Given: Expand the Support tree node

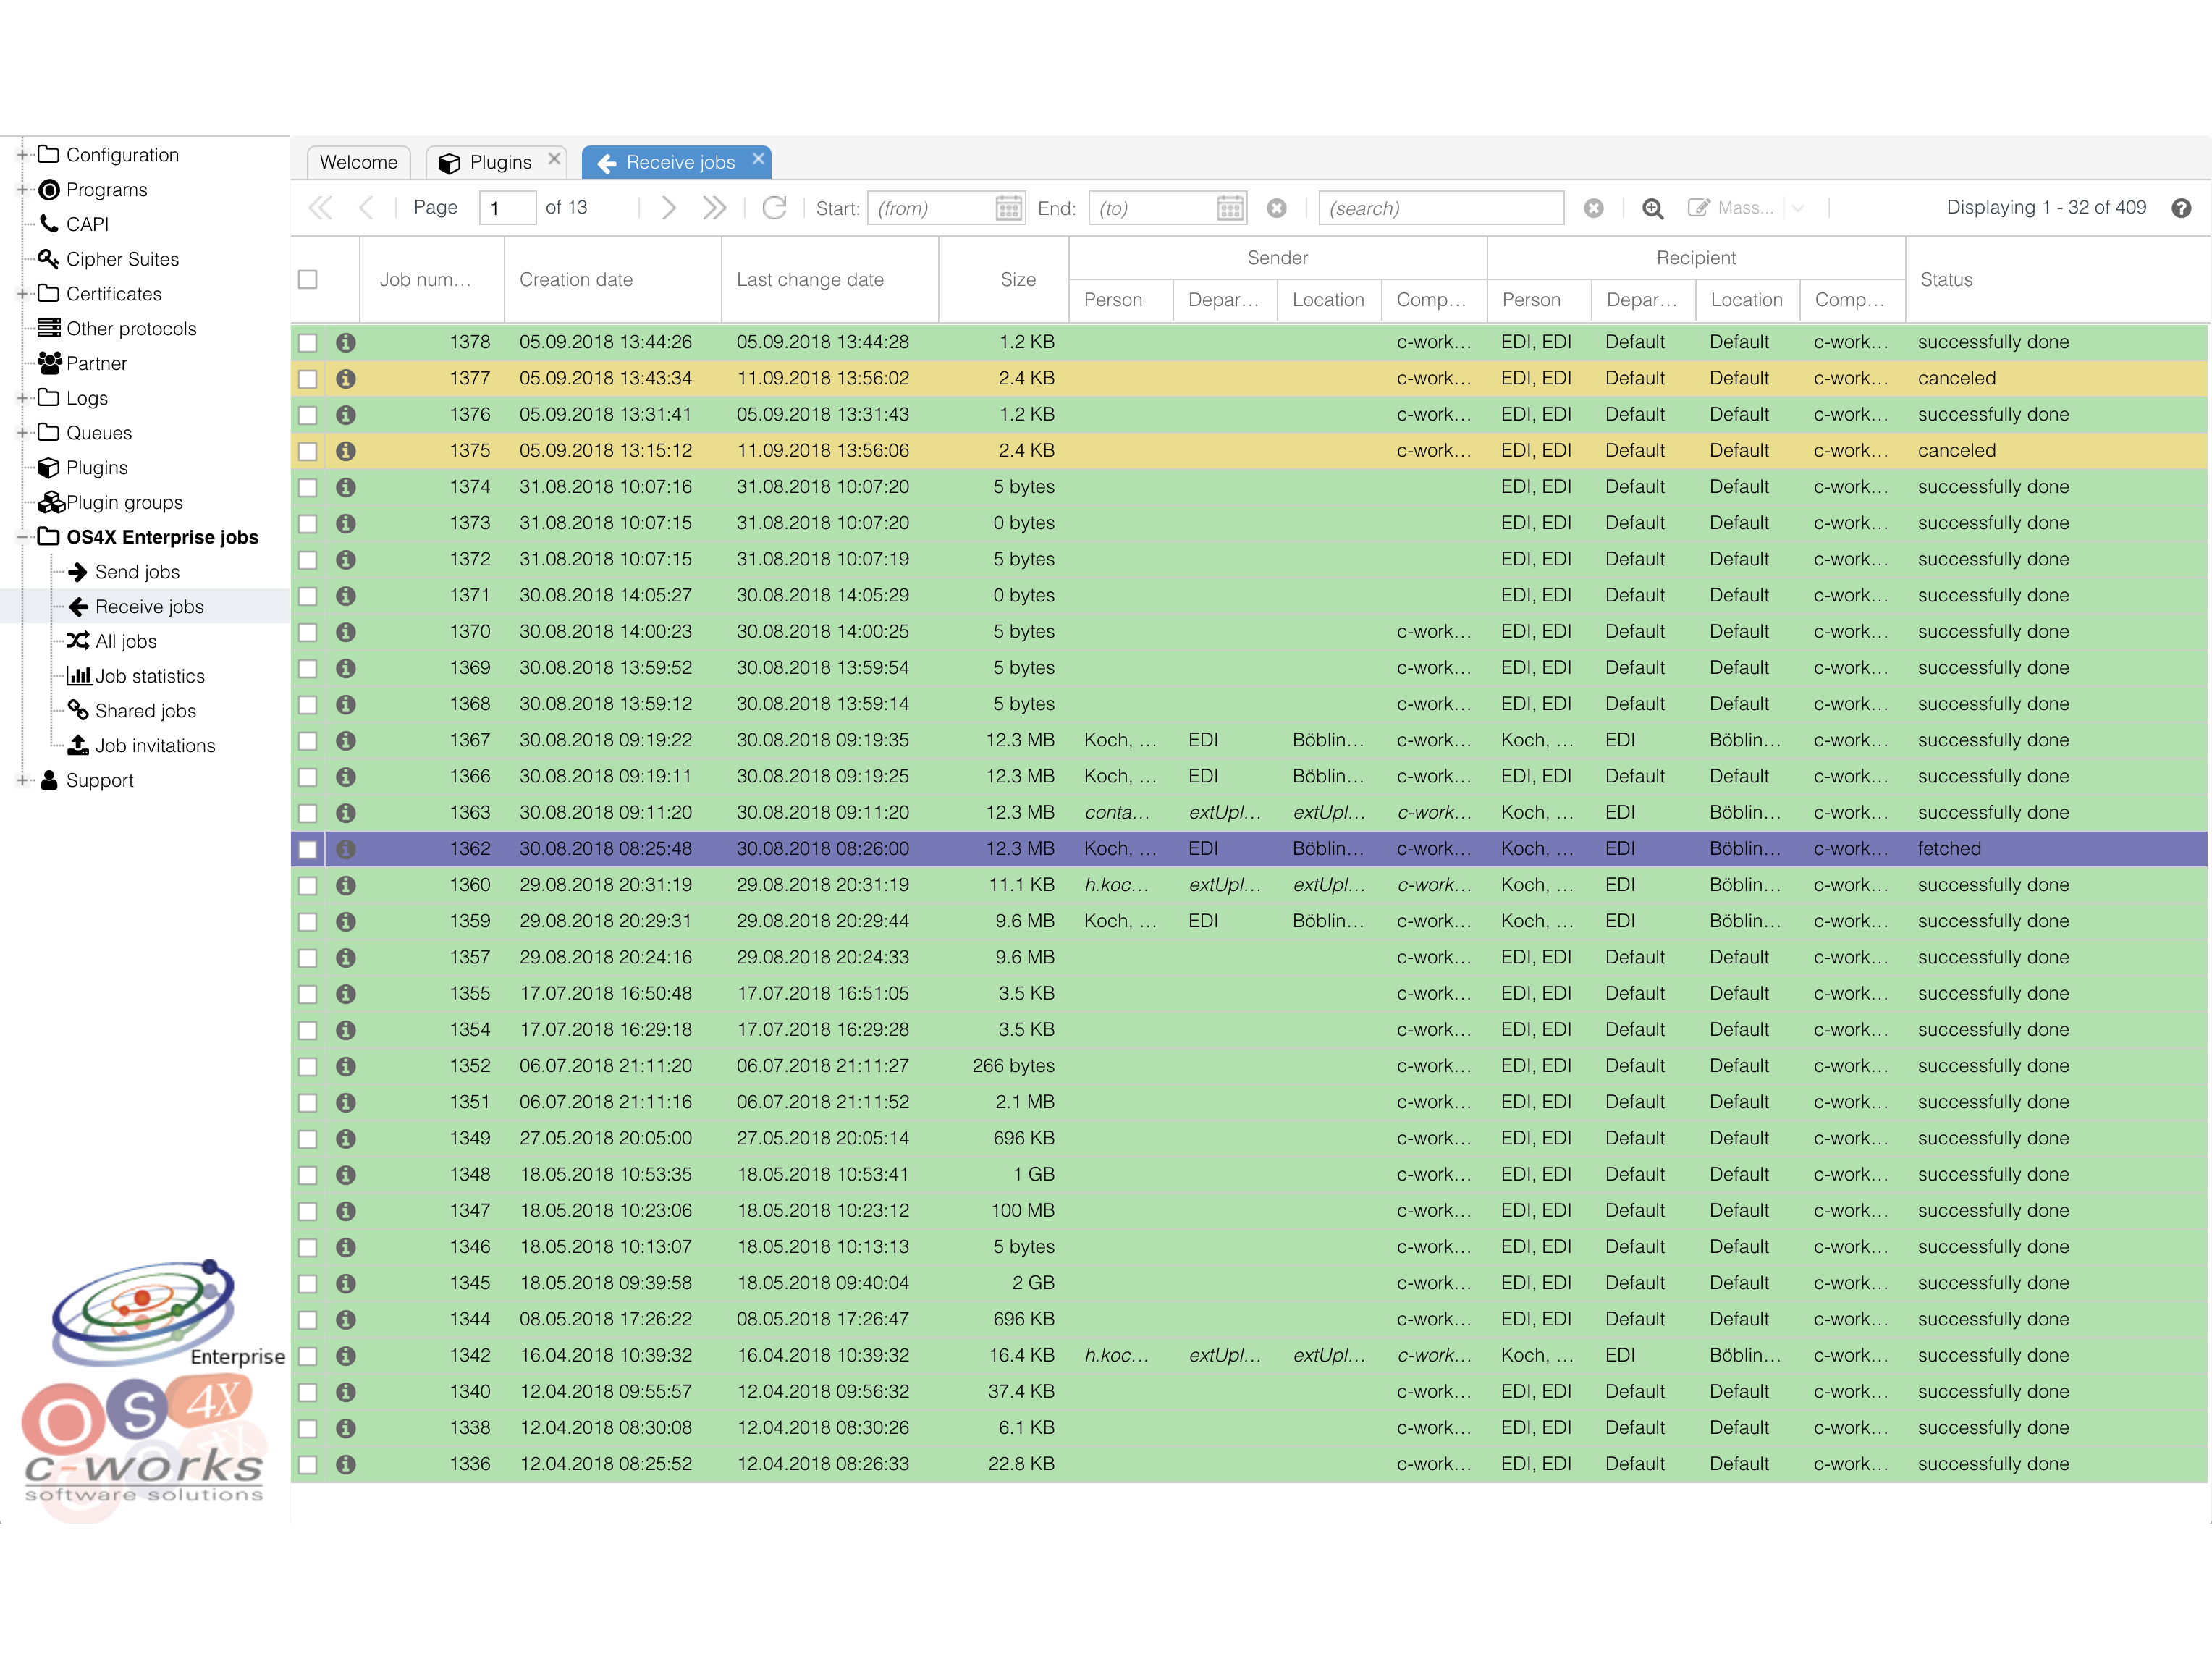Looking at the screenshot, I should pyautogui.click(x=22, y=781).
